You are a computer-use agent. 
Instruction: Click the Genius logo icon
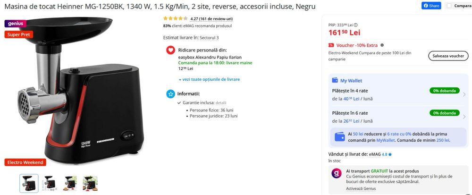click(x=336, y=173)
